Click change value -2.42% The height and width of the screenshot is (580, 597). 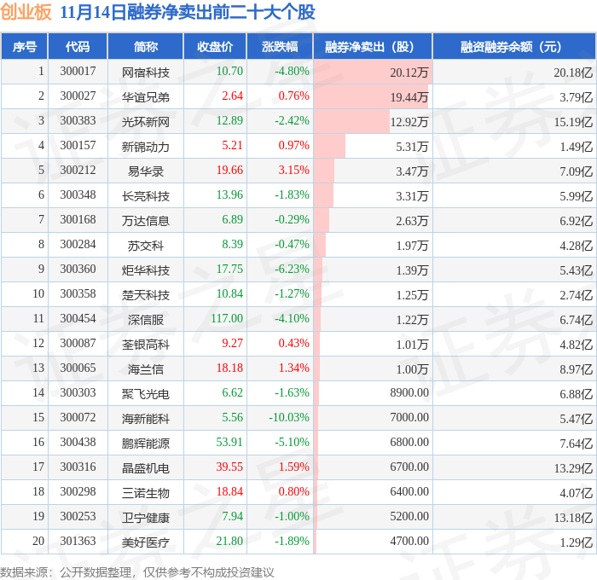[292, 121]
